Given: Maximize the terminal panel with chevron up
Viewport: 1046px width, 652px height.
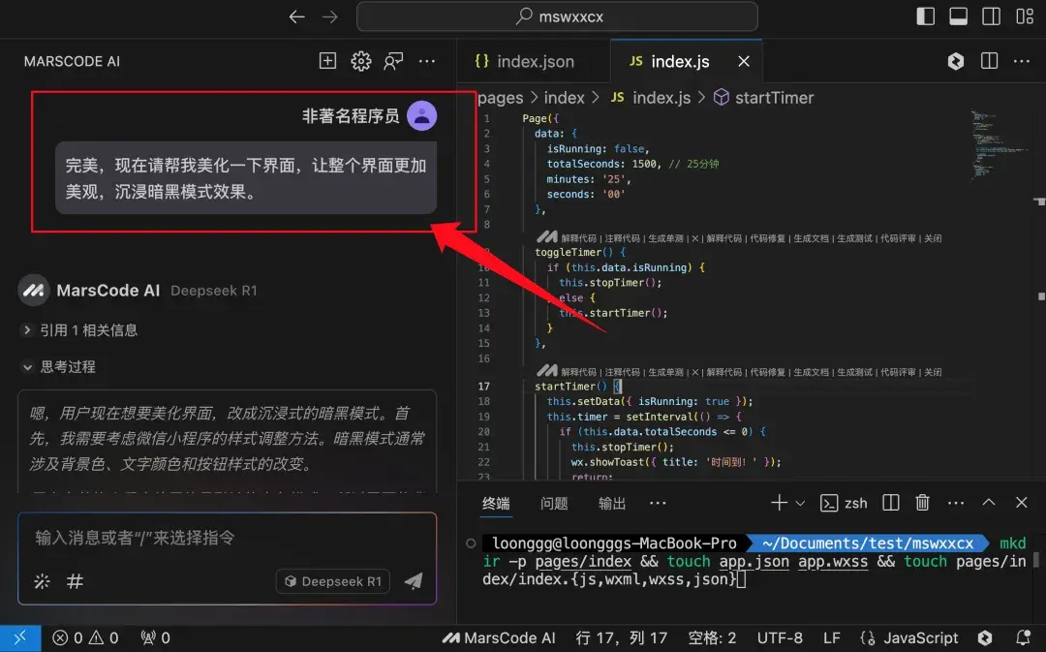Looking at the screenshot, I should click(988, 503).
